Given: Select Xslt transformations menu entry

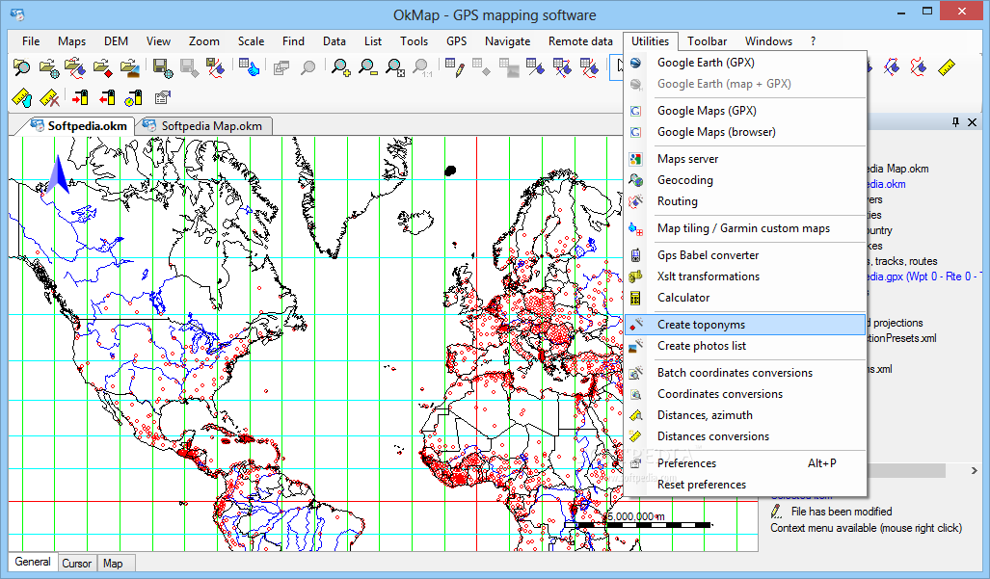Looking at the screenshot, I should click(745, 276).
